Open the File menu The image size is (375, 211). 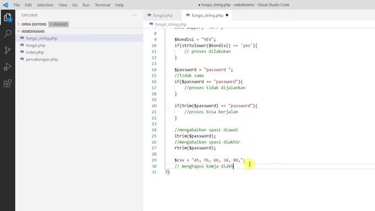[17, 5]
